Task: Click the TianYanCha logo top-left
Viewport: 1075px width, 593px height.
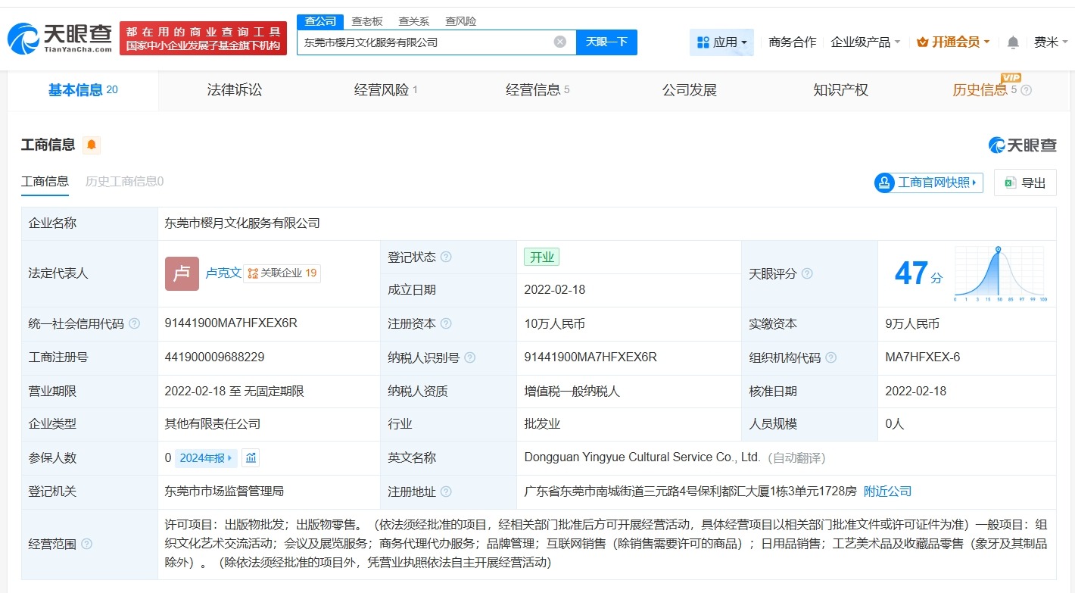Action: pyautogui.click(x=57, y=36)
